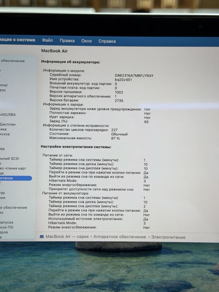Select the sidebar item ending in 'olt/USB4'
This screenshot has width=219, height=292.
click(8, 115)
